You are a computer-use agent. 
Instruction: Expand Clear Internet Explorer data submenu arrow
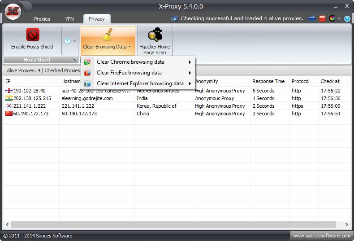[x=190, y=83]
